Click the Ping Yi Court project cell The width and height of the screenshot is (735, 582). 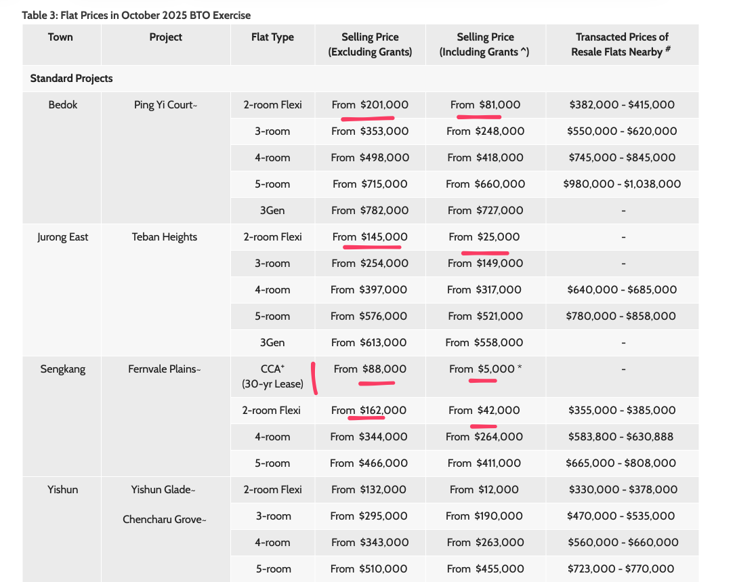[166, 105]
